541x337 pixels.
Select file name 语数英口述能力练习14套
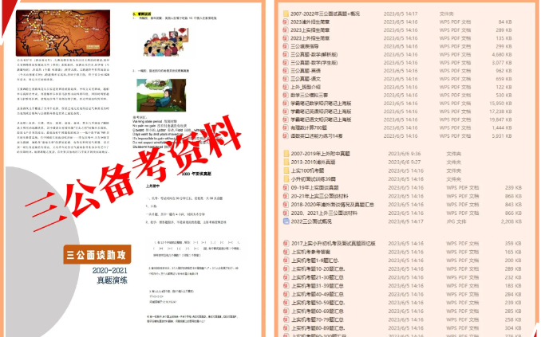317,136
